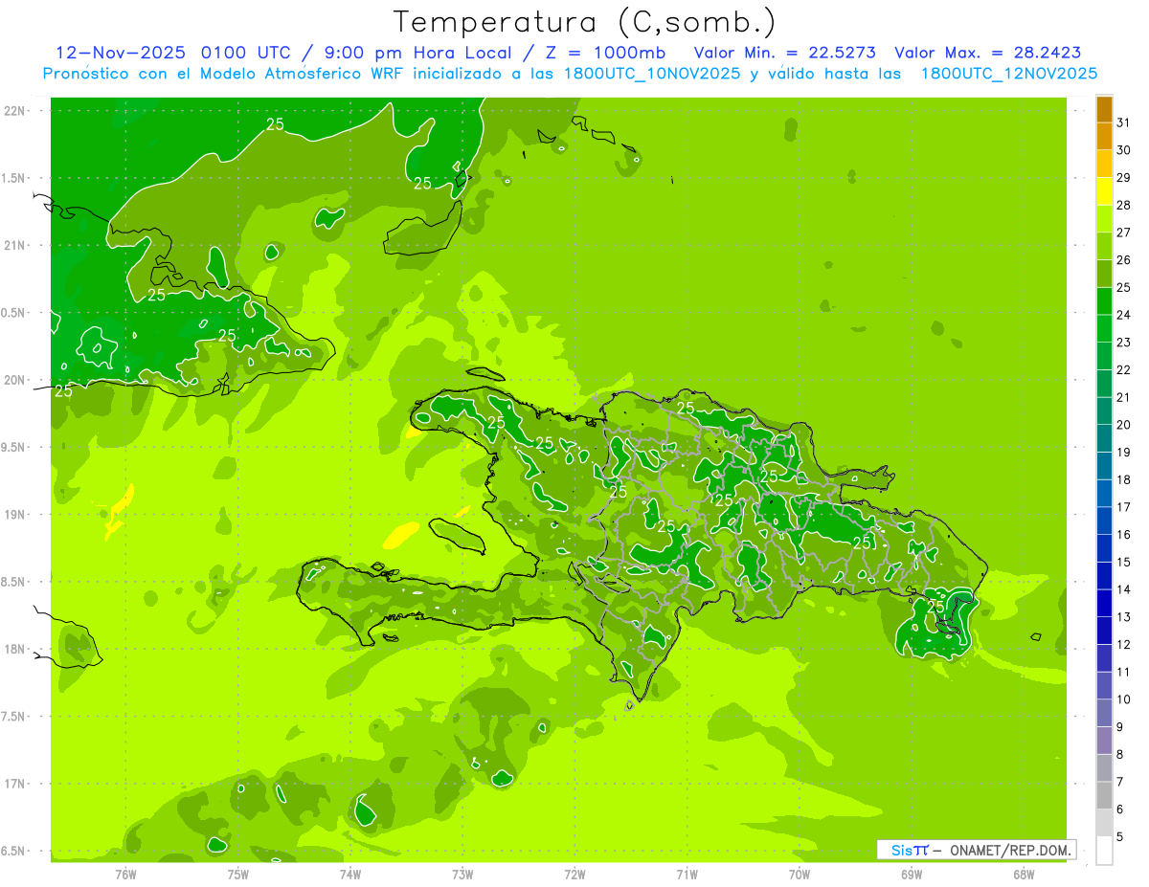Click the legend value '26'
The height and width of the screenshot is (887, 1149).
pyautogui.click(x=1123, y=260)
